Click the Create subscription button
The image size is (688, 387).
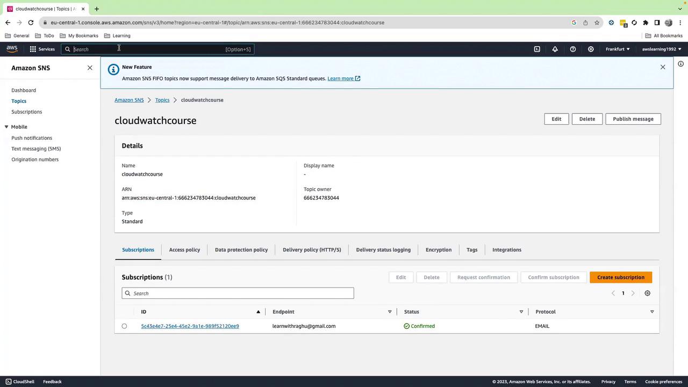tap(621, 277)
